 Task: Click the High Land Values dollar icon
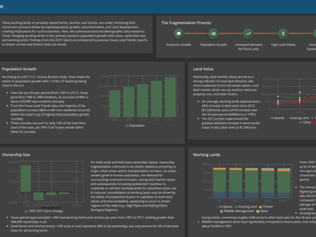(x=283, y=34)
